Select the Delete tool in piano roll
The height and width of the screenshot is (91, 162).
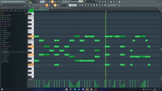(44, 8)
